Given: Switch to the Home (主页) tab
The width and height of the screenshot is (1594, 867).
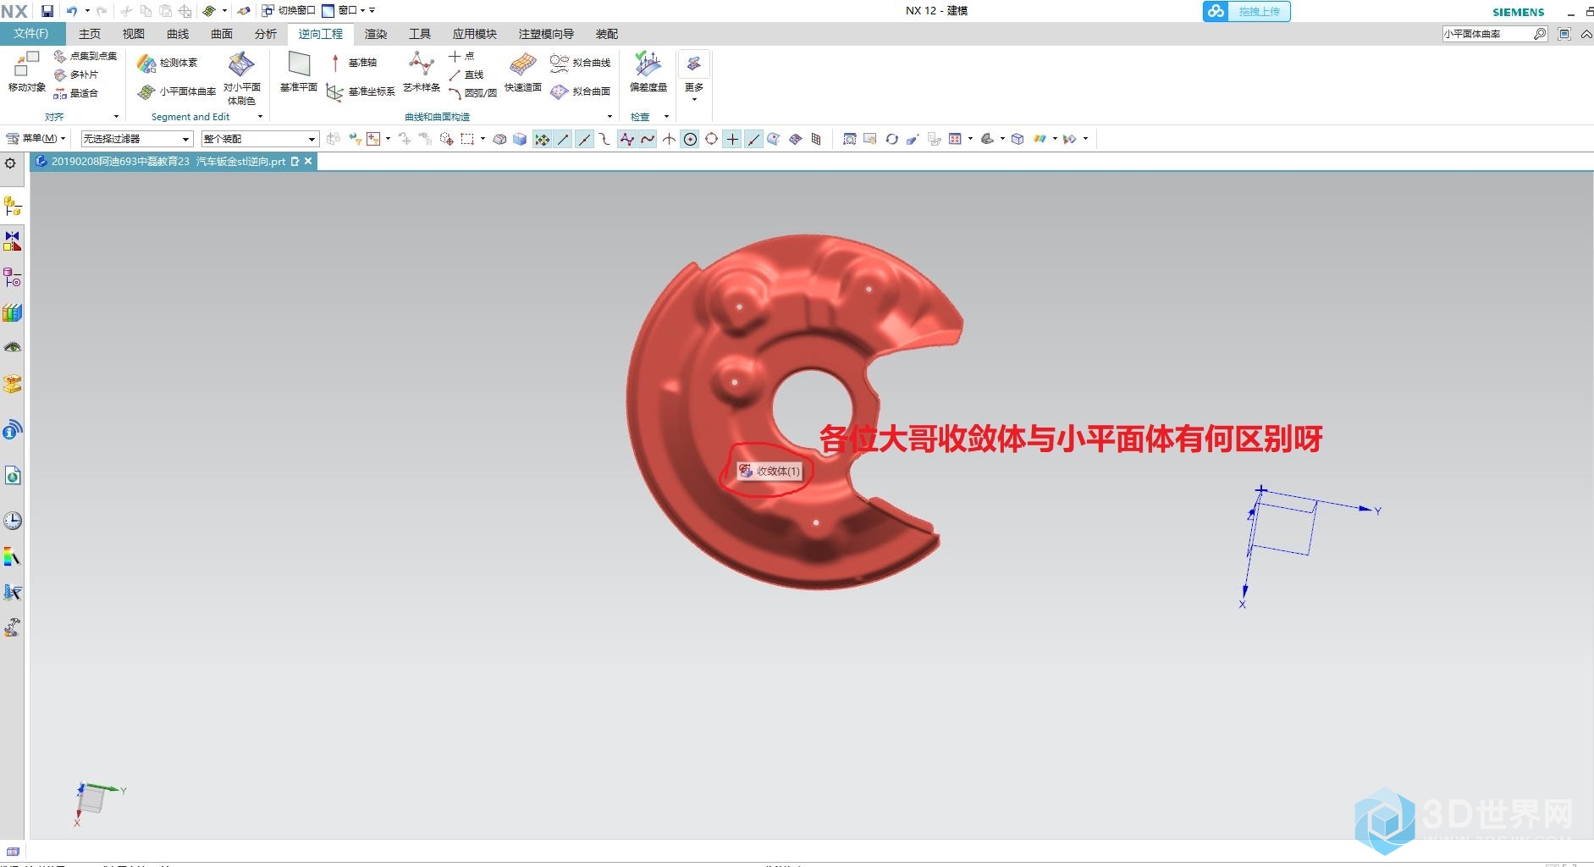Looking at the screenshot, I should pos(89,34).
